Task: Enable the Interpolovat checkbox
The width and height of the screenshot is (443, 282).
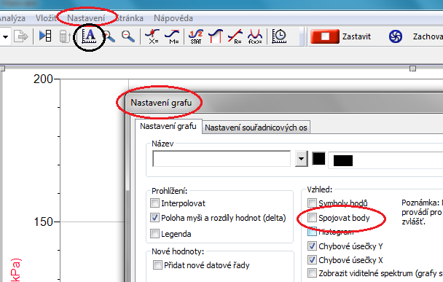Action: (x=154, y=203)
